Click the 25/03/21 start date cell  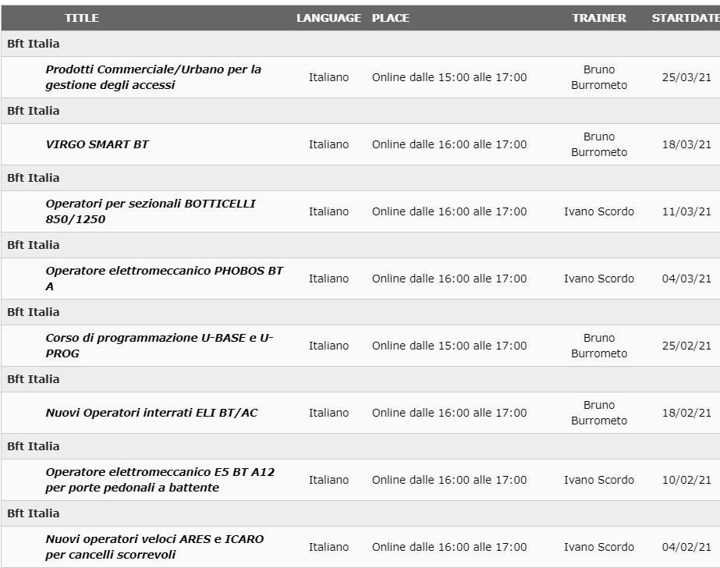point(686,77)
